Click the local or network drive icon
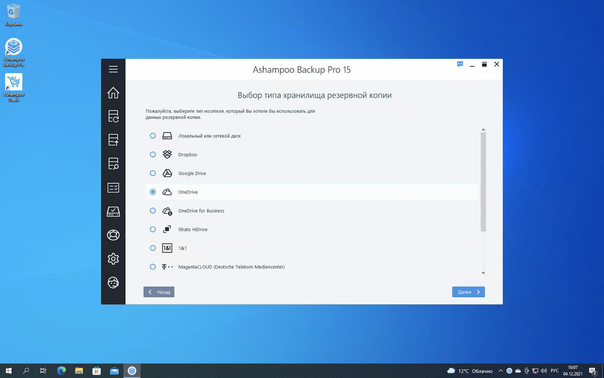 (167, 136)
